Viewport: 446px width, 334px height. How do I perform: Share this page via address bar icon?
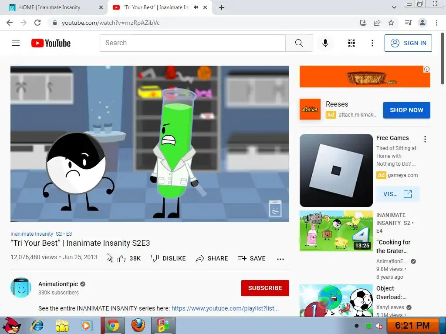pos(377,23)
